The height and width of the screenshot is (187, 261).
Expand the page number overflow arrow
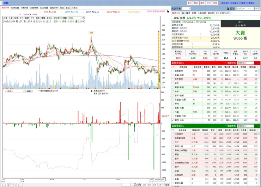[21, 185]
